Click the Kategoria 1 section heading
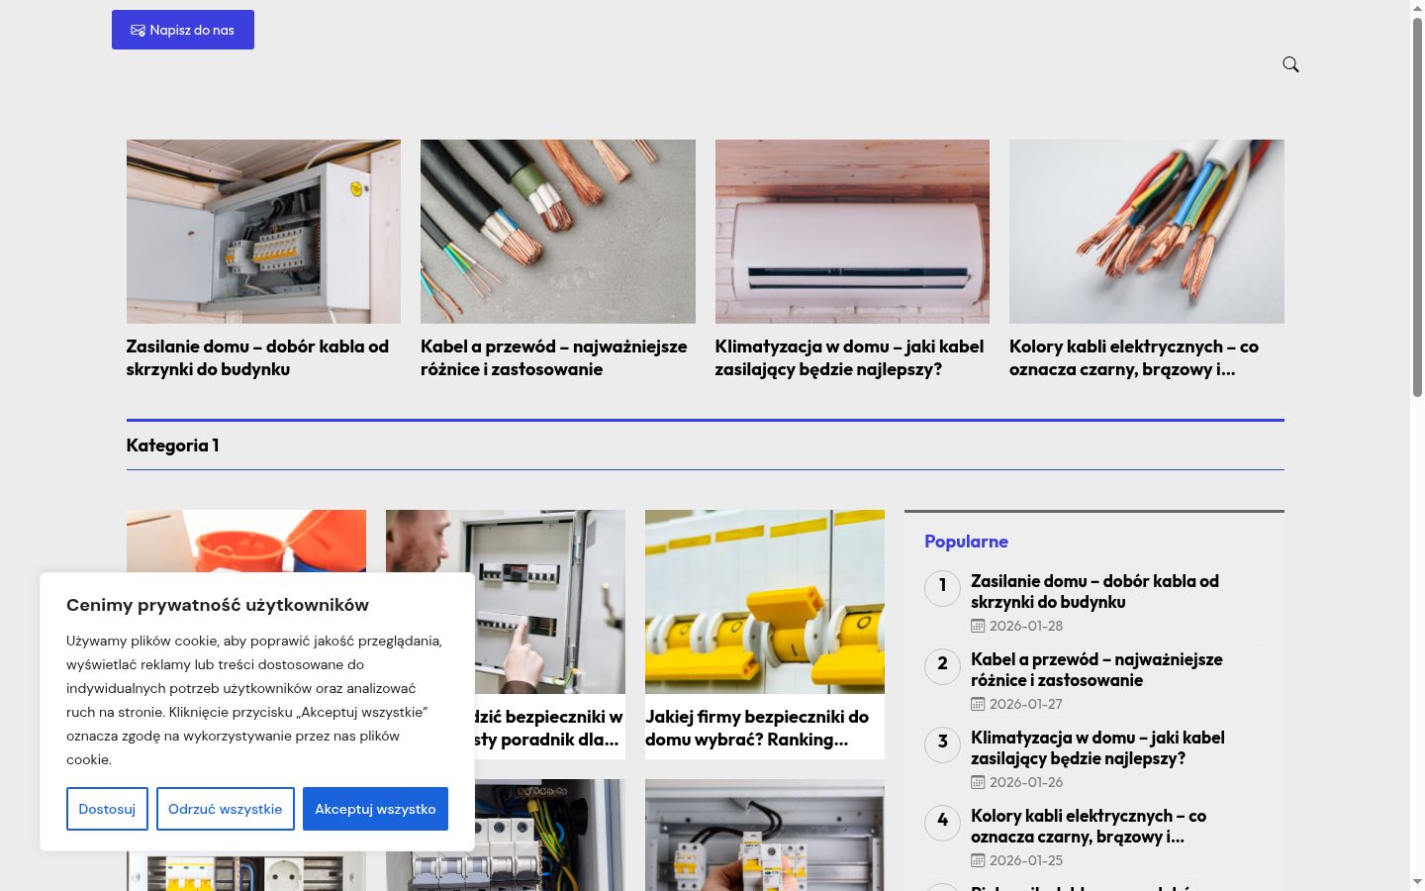Viewport: 1425px width, 891px height. 173,445
